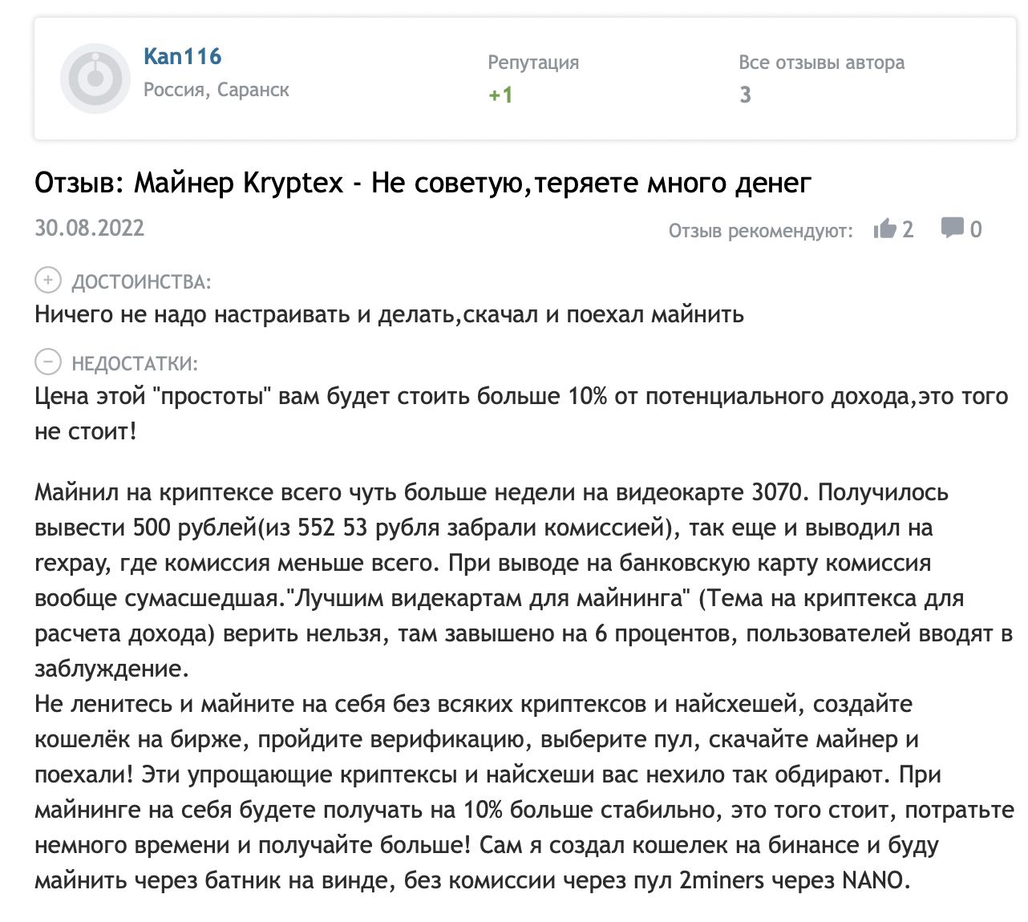The image size is (1028, 922).
Task: Click the "Репутация" label
Action: pos(533,63)
